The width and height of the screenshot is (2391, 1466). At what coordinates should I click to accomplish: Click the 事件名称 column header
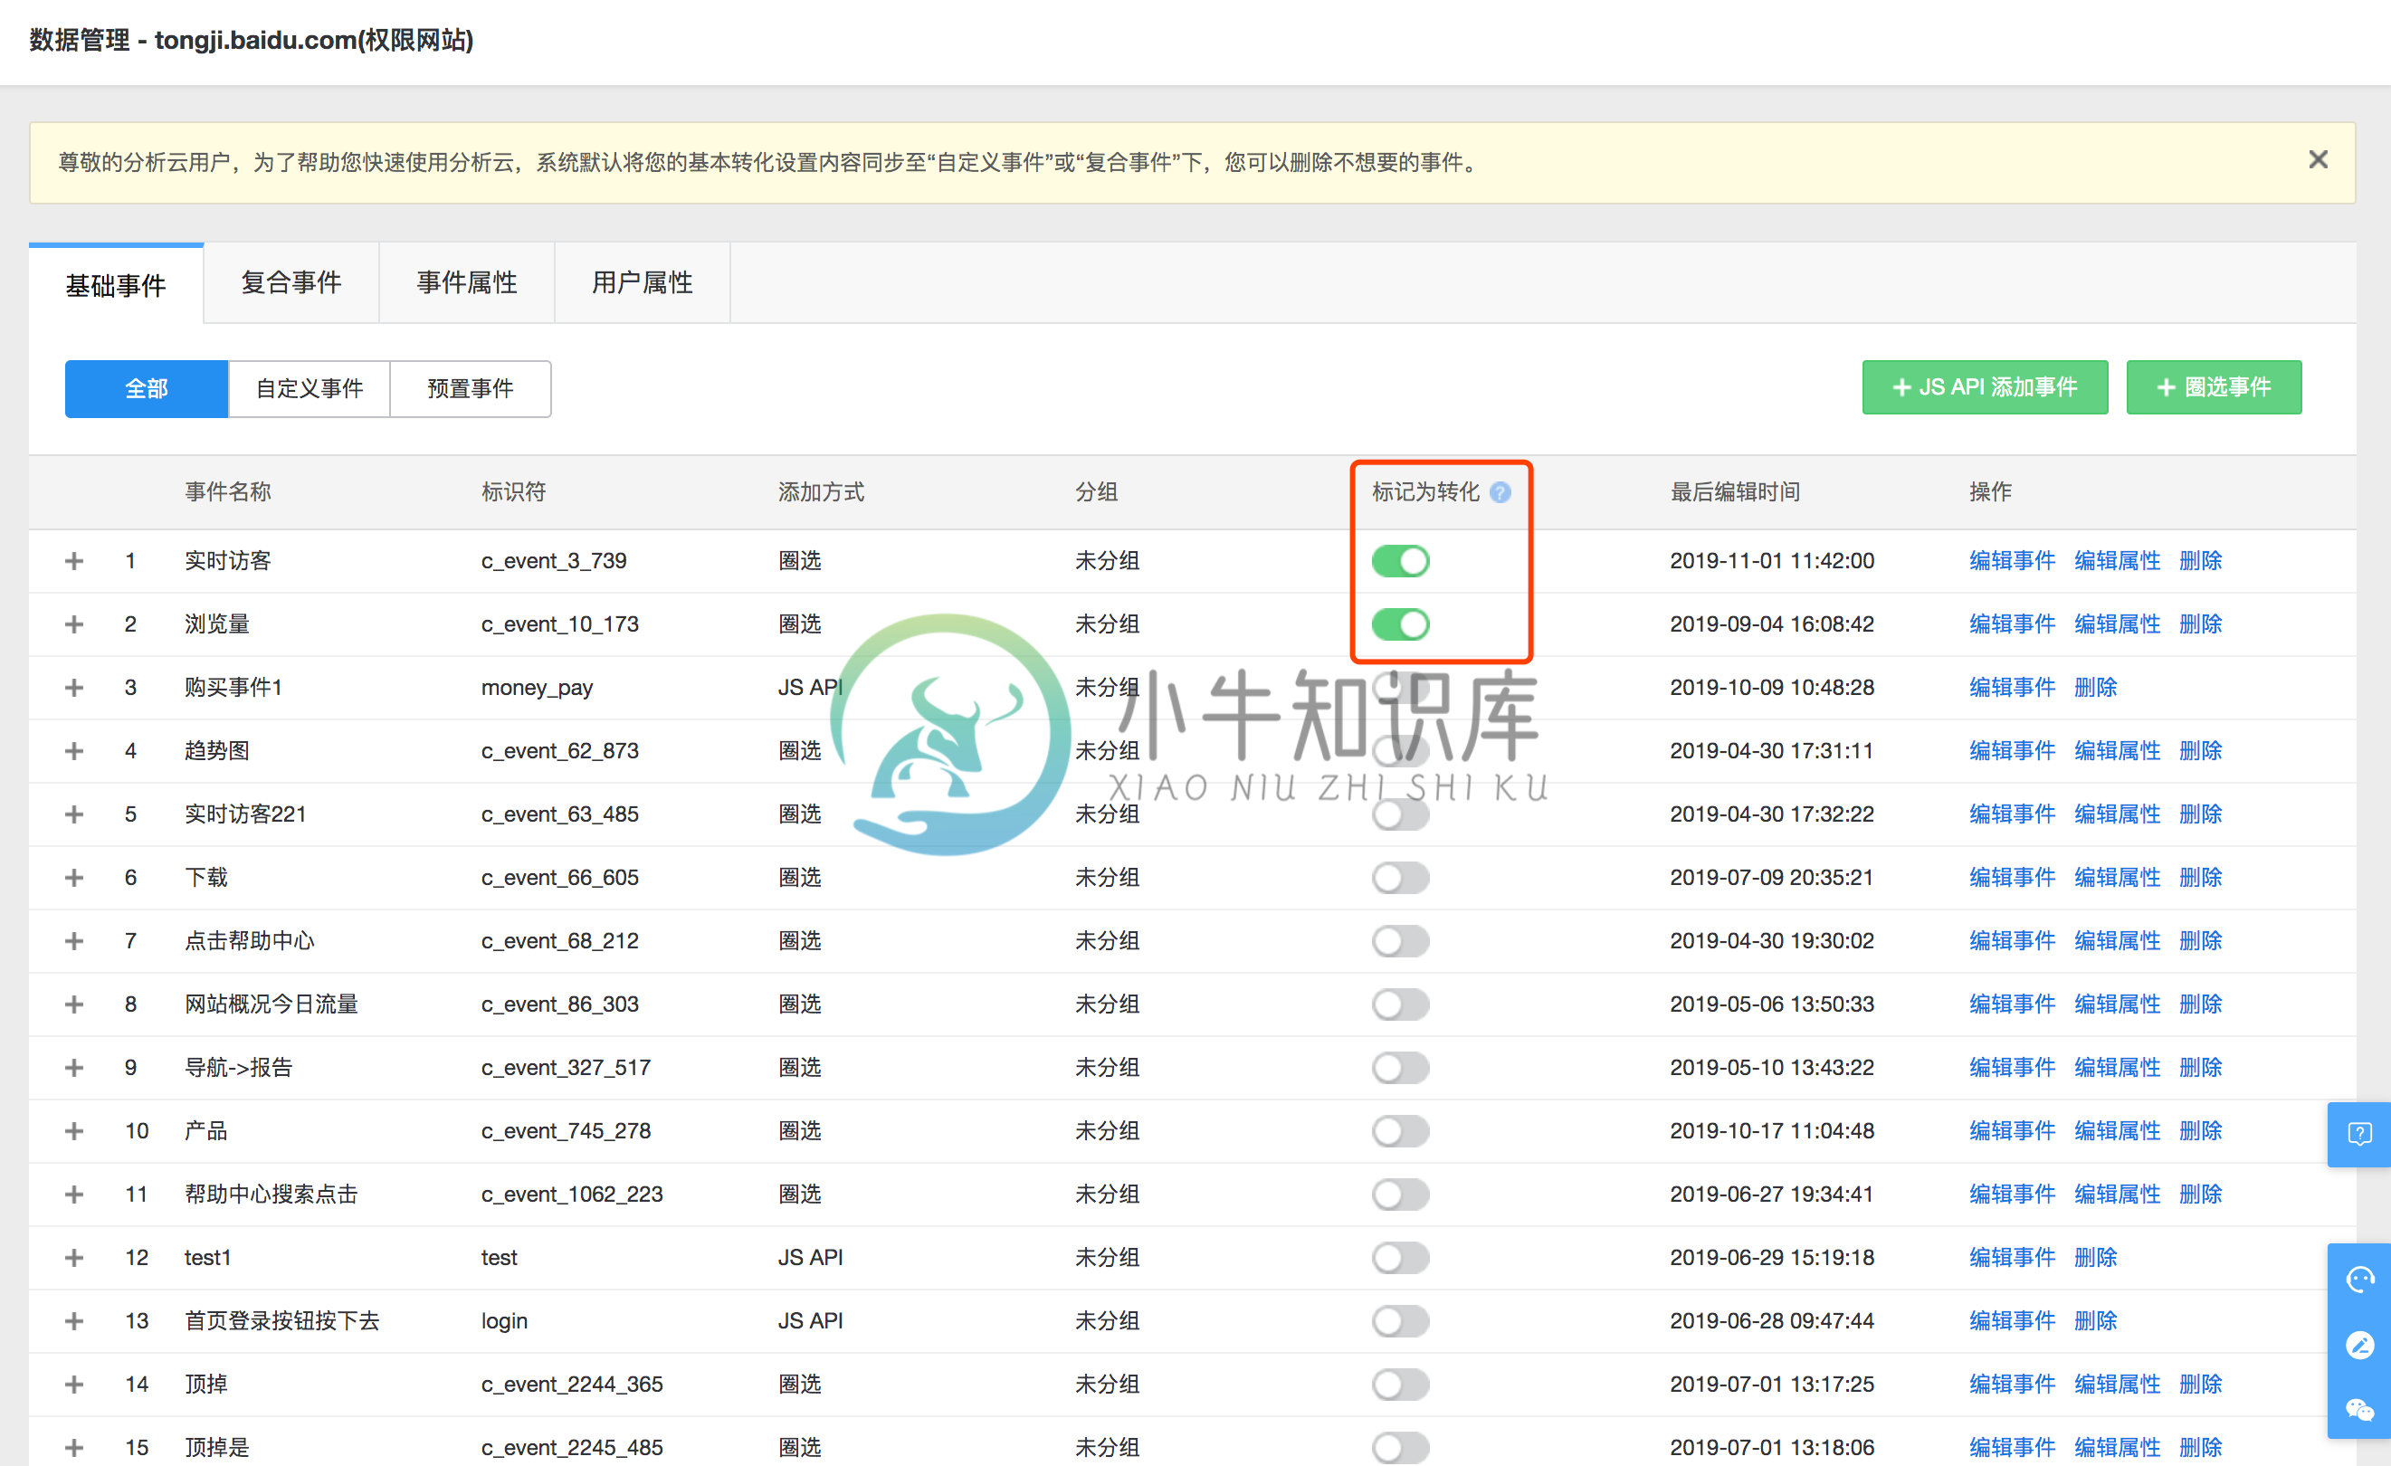tap(227, 493)
